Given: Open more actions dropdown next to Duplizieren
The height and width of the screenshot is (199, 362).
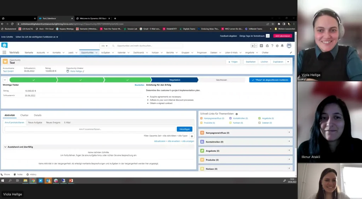Looking at the screenshot, I should click(288, 62).
